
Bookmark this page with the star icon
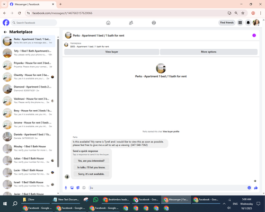(243, 13)
